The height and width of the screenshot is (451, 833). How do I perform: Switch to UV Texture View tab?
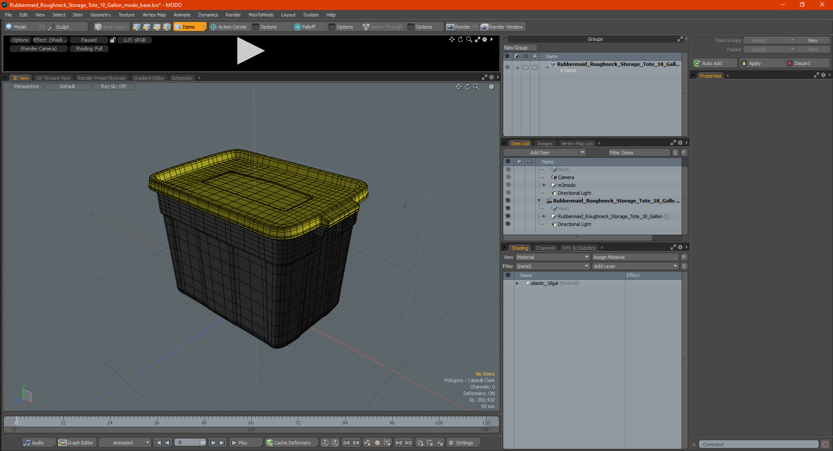coord(53,78)
